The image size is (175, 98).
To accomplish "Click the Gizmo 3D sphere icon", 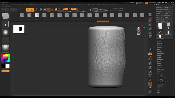I will (48, 10).
